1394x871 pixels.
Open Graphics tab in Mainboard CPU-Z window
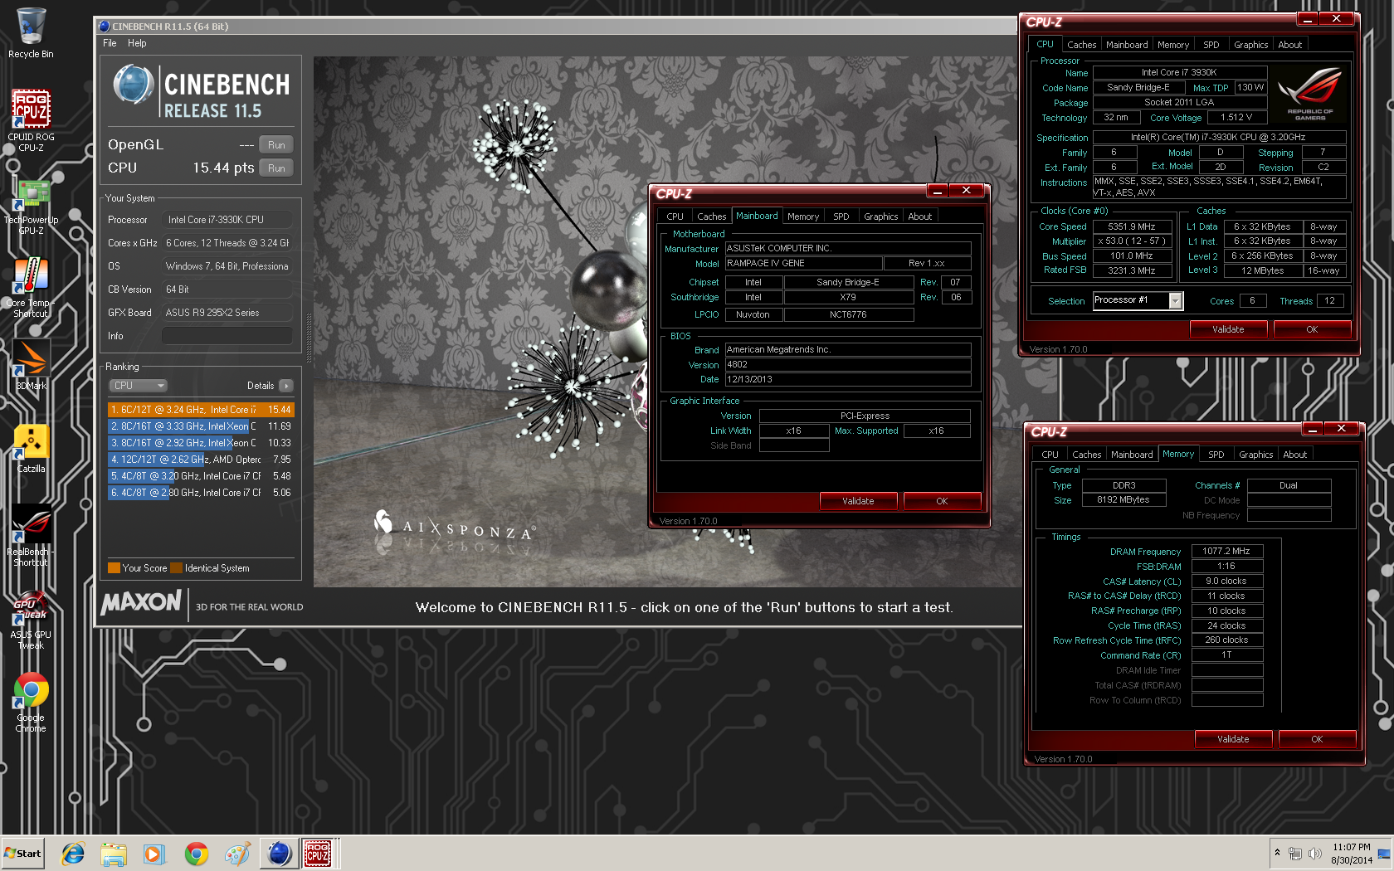(x=881, y=217)
